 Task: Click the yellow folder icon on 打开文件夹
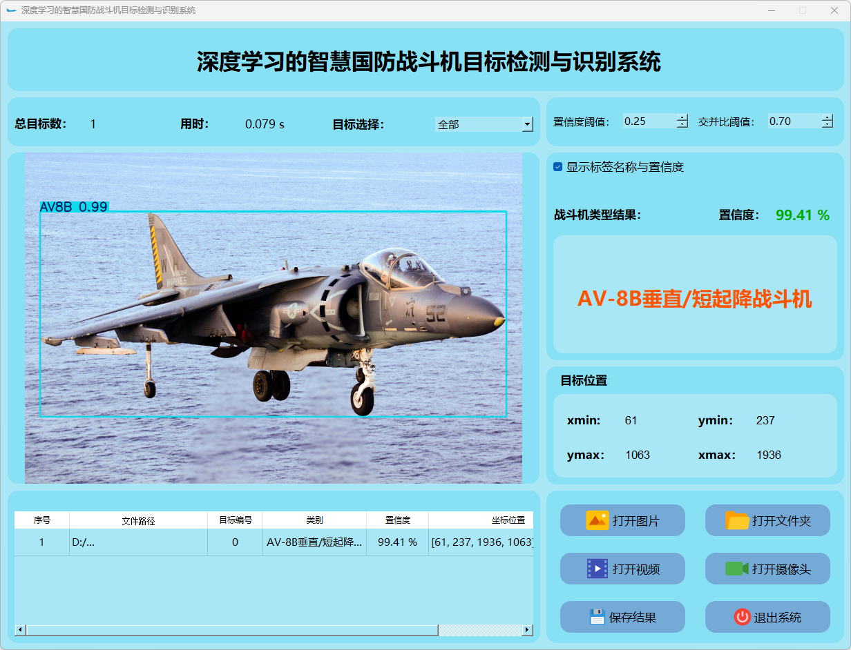tap(737, 520)
